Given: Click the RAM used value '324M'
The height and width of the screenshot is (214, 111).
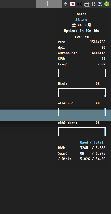Looking at the screenshot, I should [x=84, y=148].
